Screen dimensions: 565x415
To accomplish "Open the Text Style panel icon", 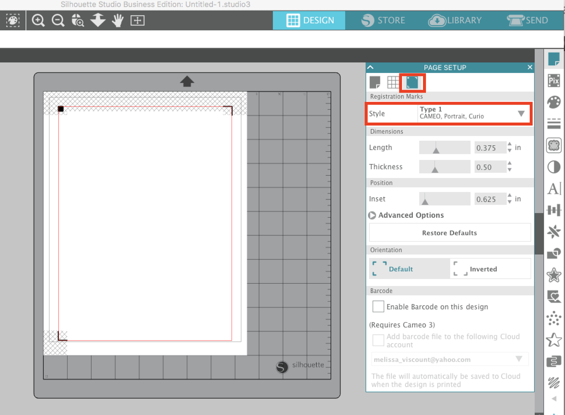I will pos(554,188).
